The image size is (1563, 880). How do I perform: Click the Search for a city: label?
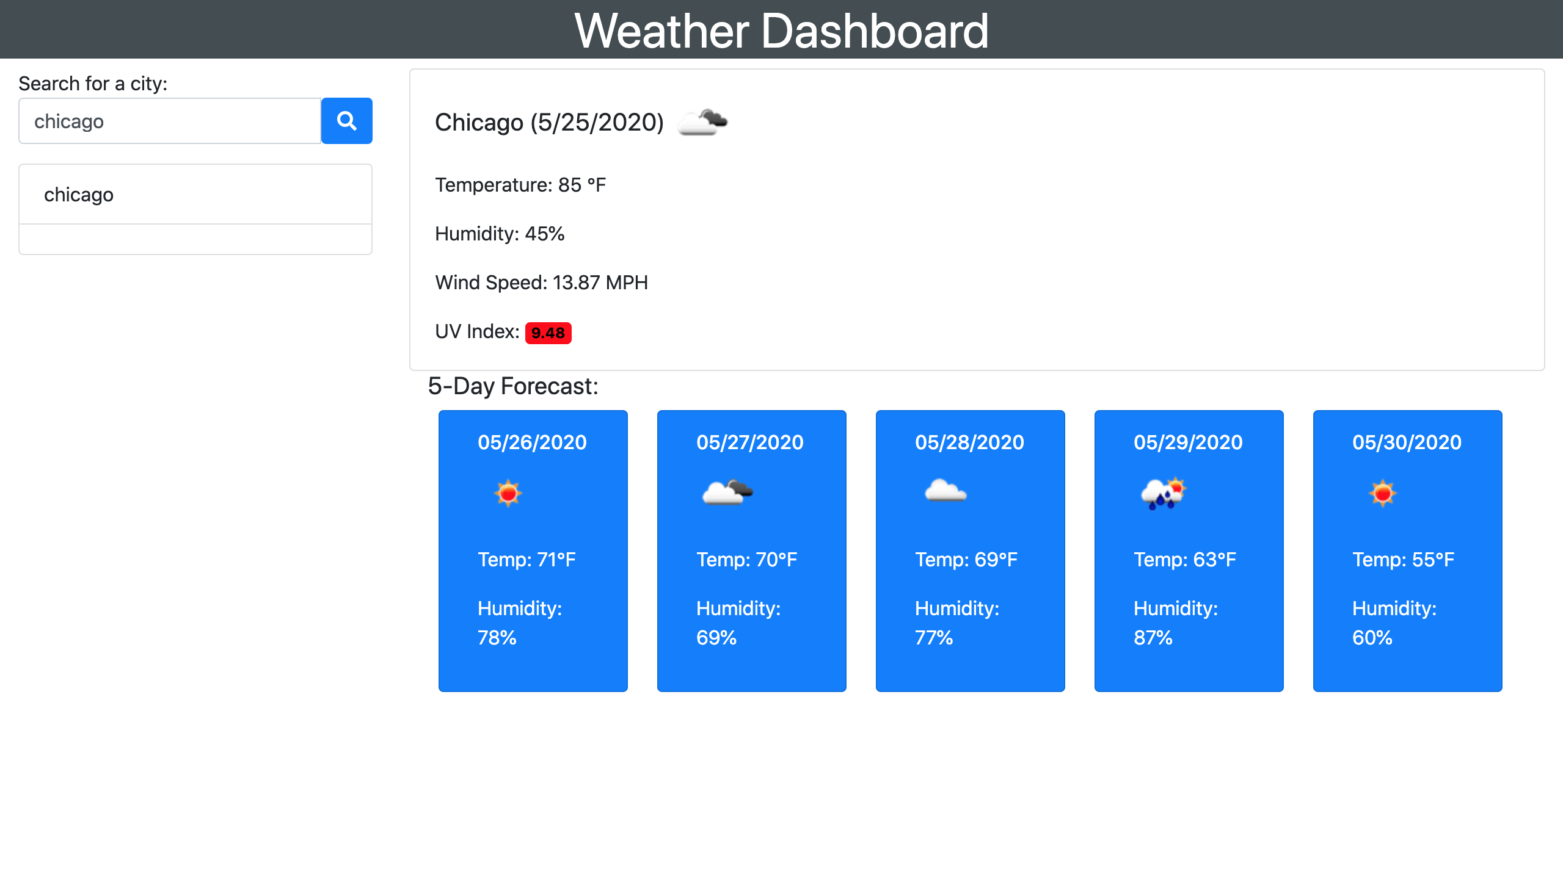click(93, 83)
